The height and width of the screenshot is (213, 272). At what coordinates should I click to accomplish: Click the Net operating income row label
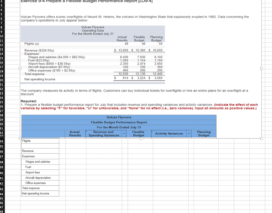[40, 193]
